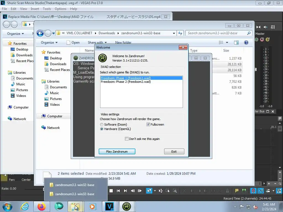Click the Play Zandronum button
This screenshot has width=283, height=212.
coord(117,152)
